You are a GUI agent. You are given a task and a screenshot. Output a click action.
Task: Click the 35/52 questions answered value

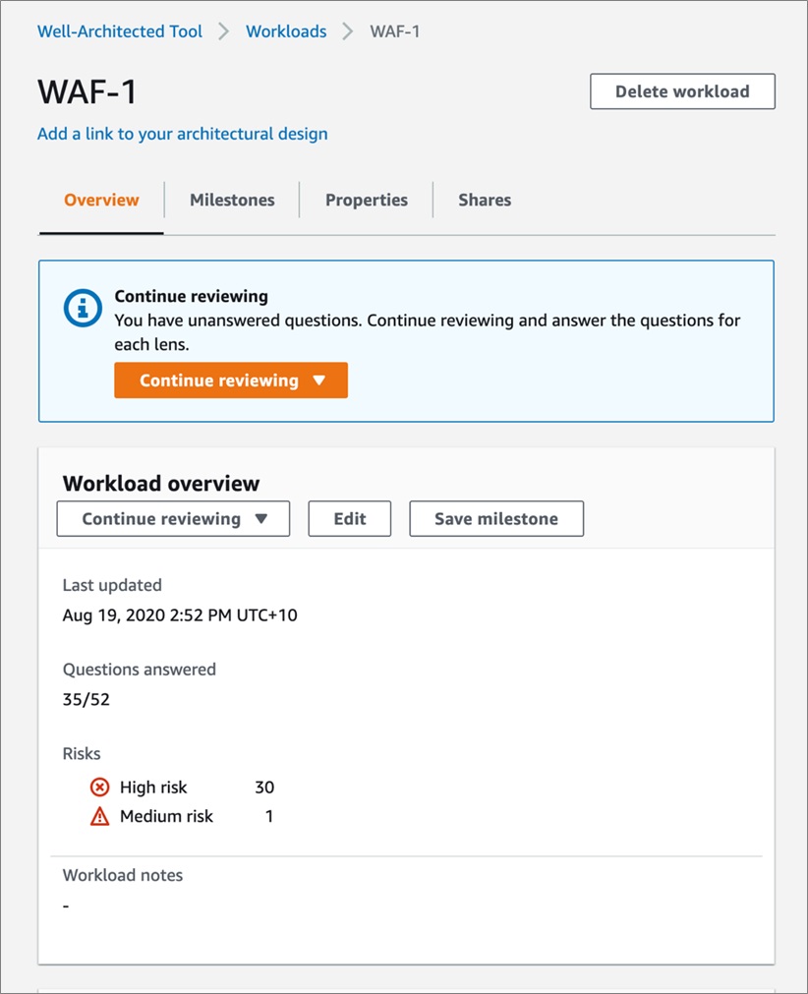click(87, 699)
